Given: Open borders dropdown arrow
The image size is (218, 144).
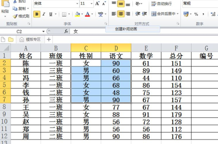Looking at the screenshot, I should (x=69, y=14).
